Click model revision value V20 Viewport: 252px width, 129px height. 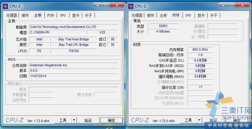click(102, 32)
